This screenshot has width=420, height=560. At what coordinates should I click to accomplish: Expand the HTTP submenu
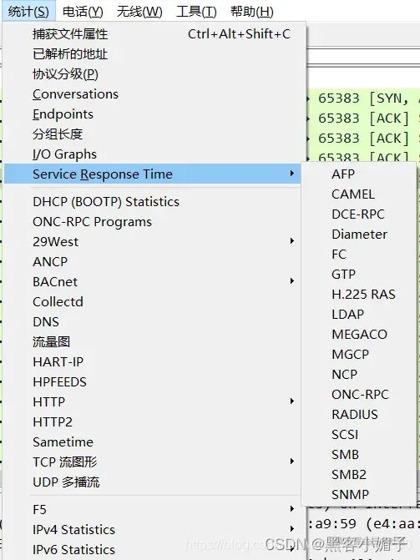153,401
